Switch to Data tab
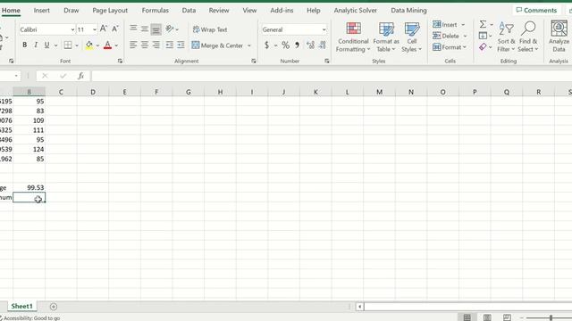The width and height of the screenshot is (572, 321). (x=189, y=10)
